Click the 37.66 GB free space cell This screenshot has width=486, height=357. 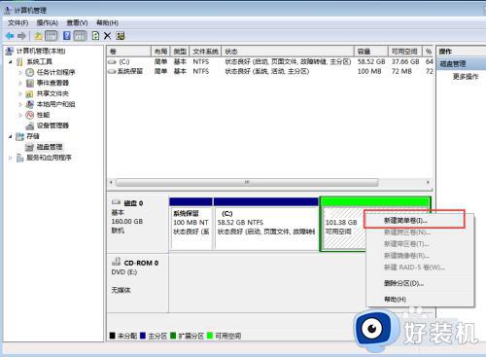click(405, 61)
